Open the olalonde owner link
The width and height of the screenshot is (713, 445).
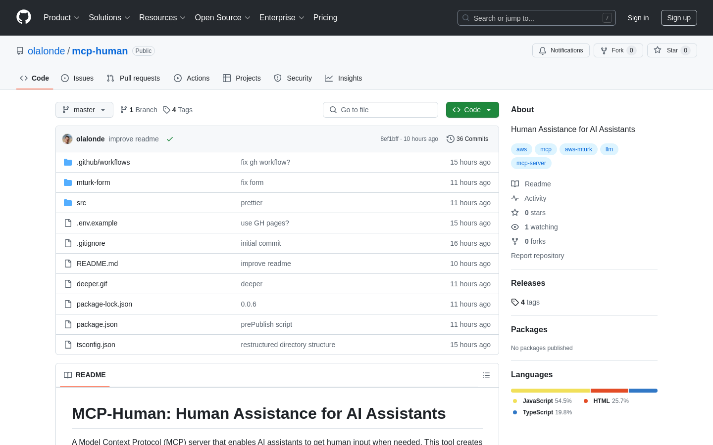point(46,51)
